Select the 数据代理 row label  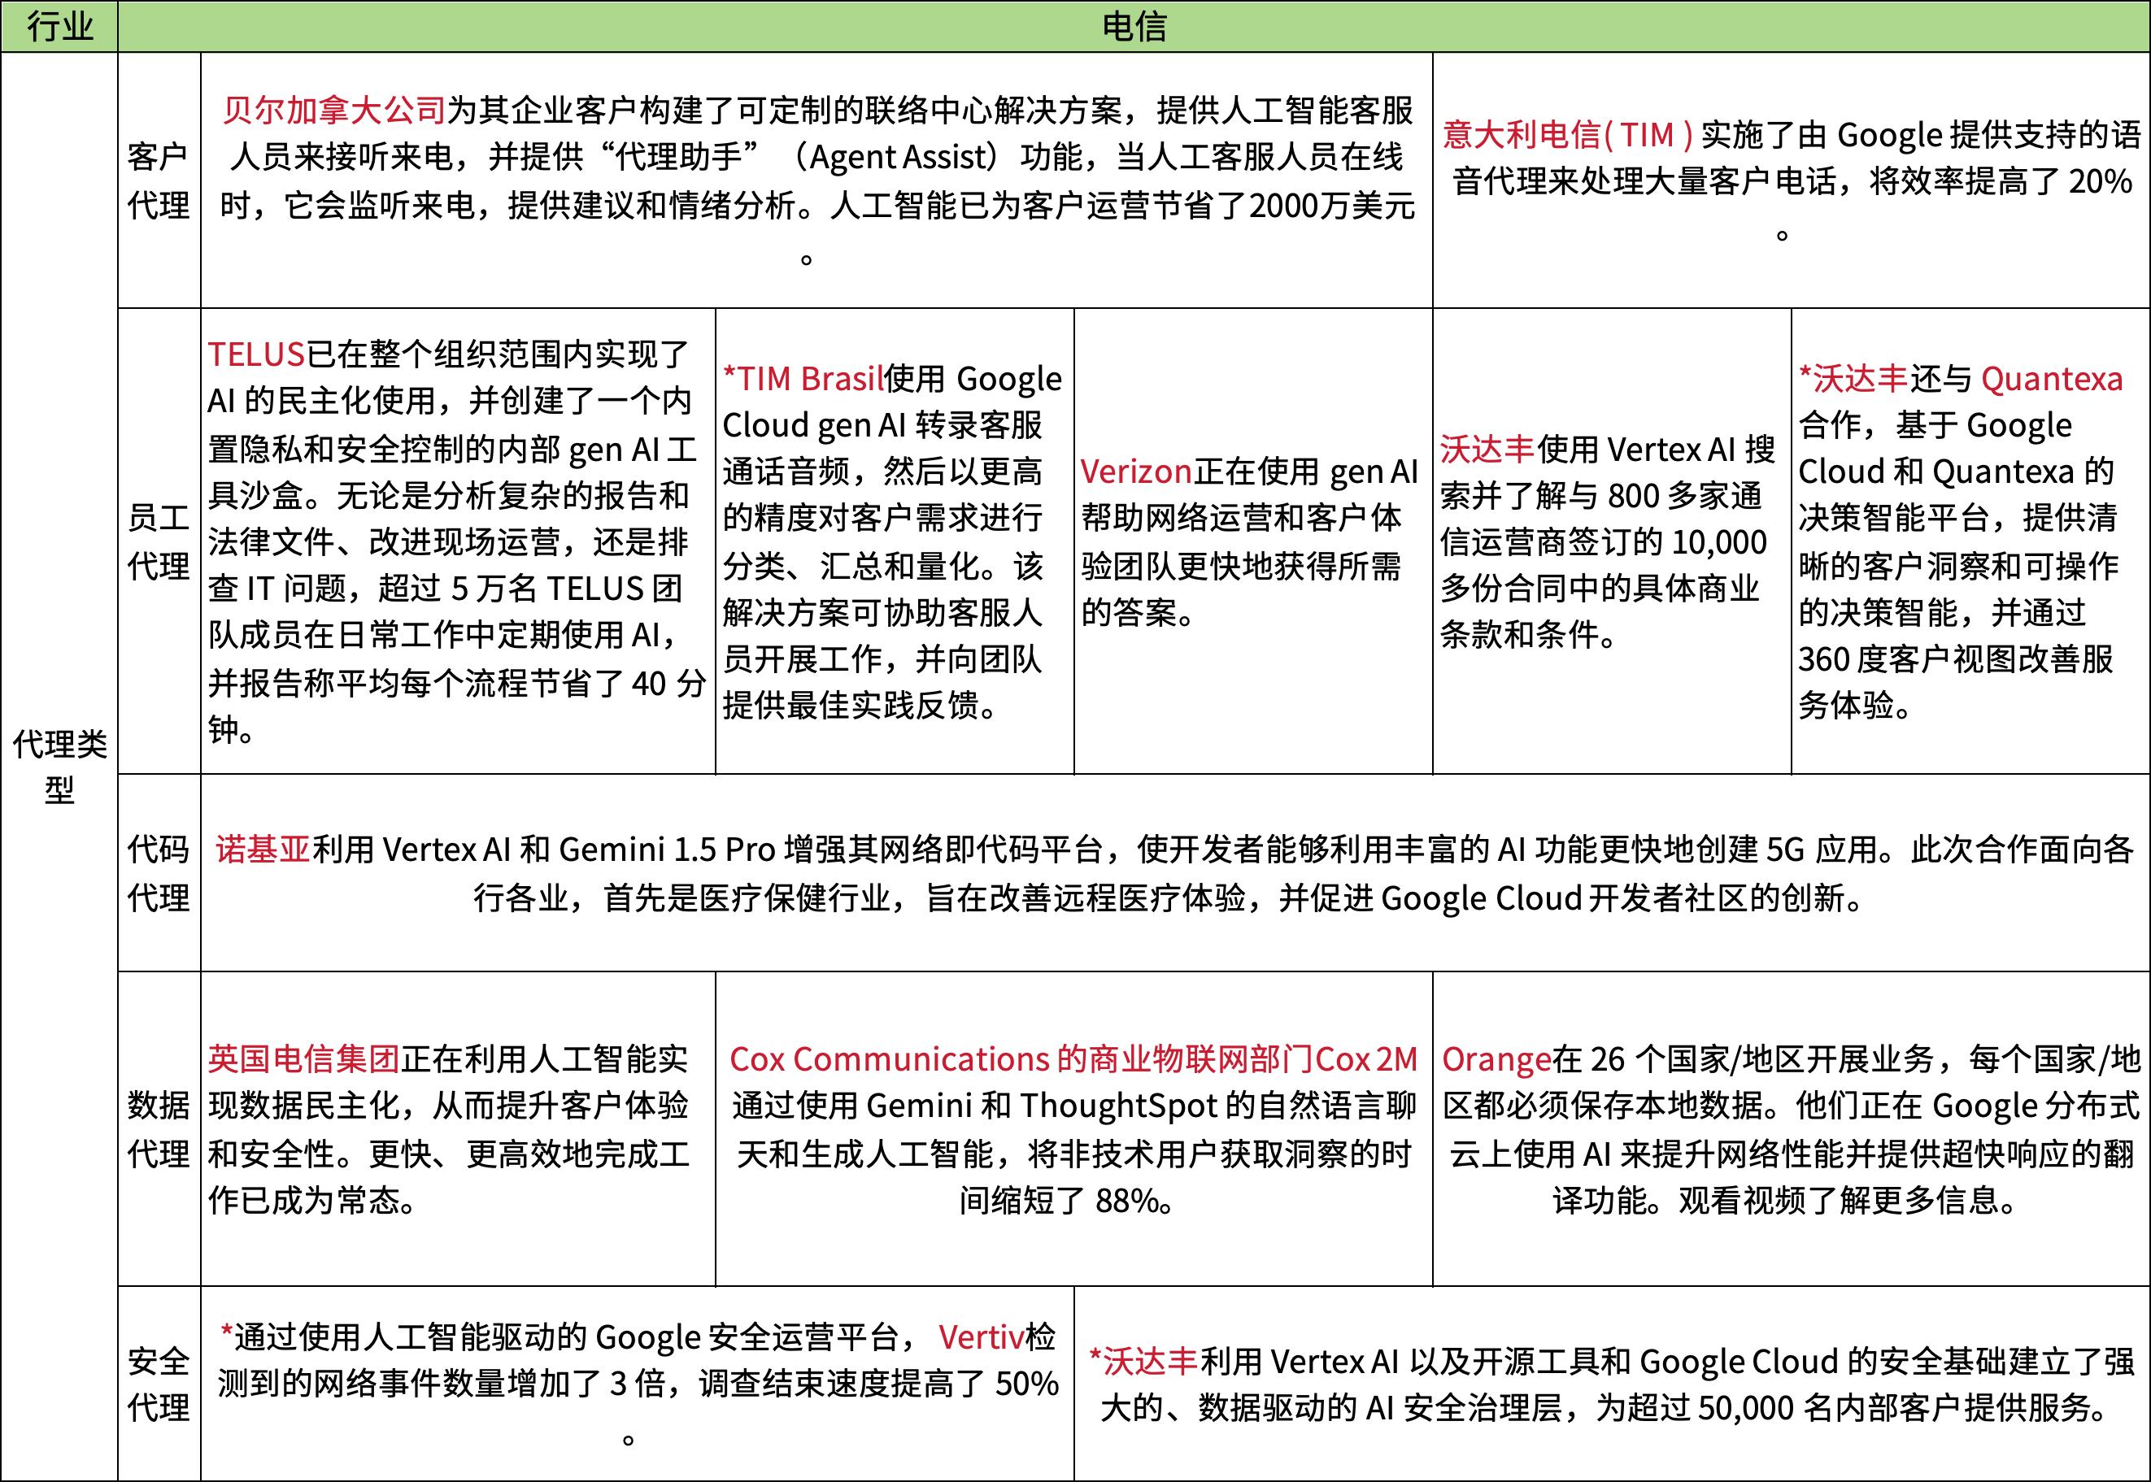point(159,1129)
